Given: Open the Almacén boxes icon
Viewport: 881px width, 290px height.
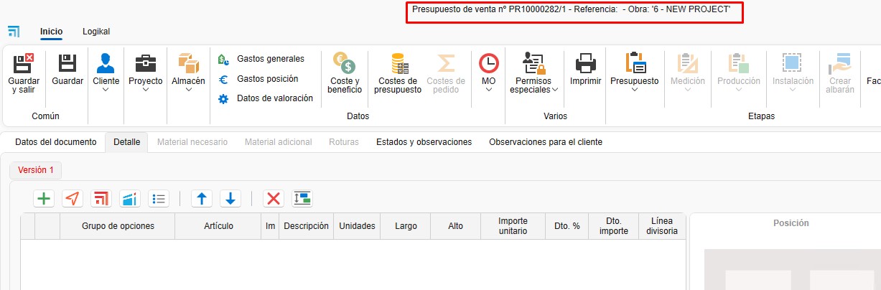Looking at the screenshot, I should pyautogui.click(x=188, y=63).
